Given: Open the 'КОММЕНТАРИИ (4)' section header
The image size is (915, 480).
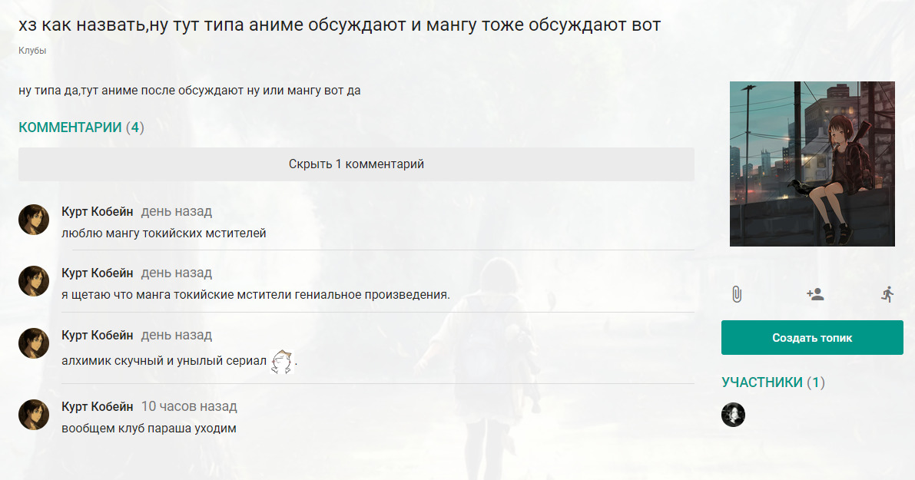Looking at the screenshot, I should (x=81, y=127).
